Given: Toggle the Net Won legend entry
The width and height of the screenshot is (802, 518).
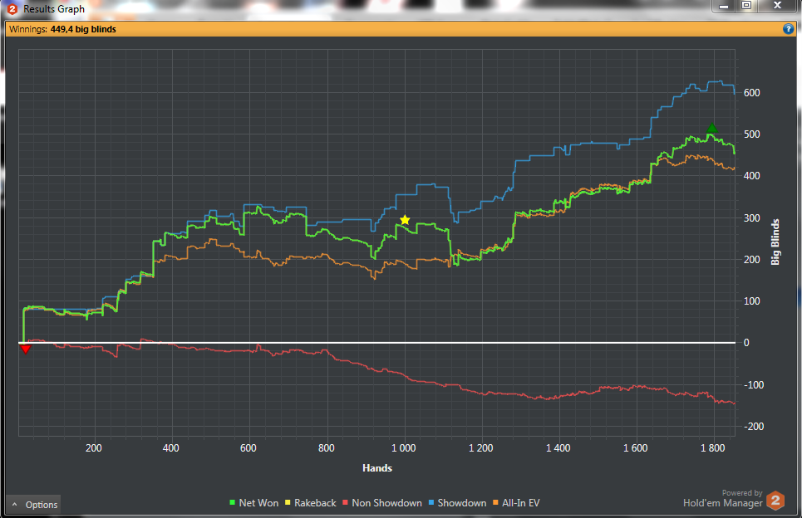Looking at the screenshot, I should coord(254,503).
